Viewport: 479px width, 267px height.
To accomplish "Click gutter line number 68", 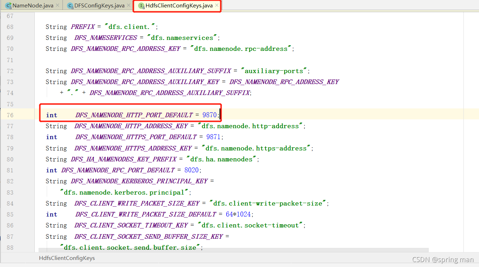I will (x=10, y=27).
